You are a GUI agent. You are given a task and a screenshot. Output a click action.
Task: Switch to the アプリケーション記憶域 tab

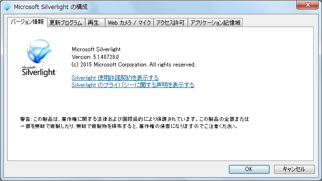click(215, 23)
